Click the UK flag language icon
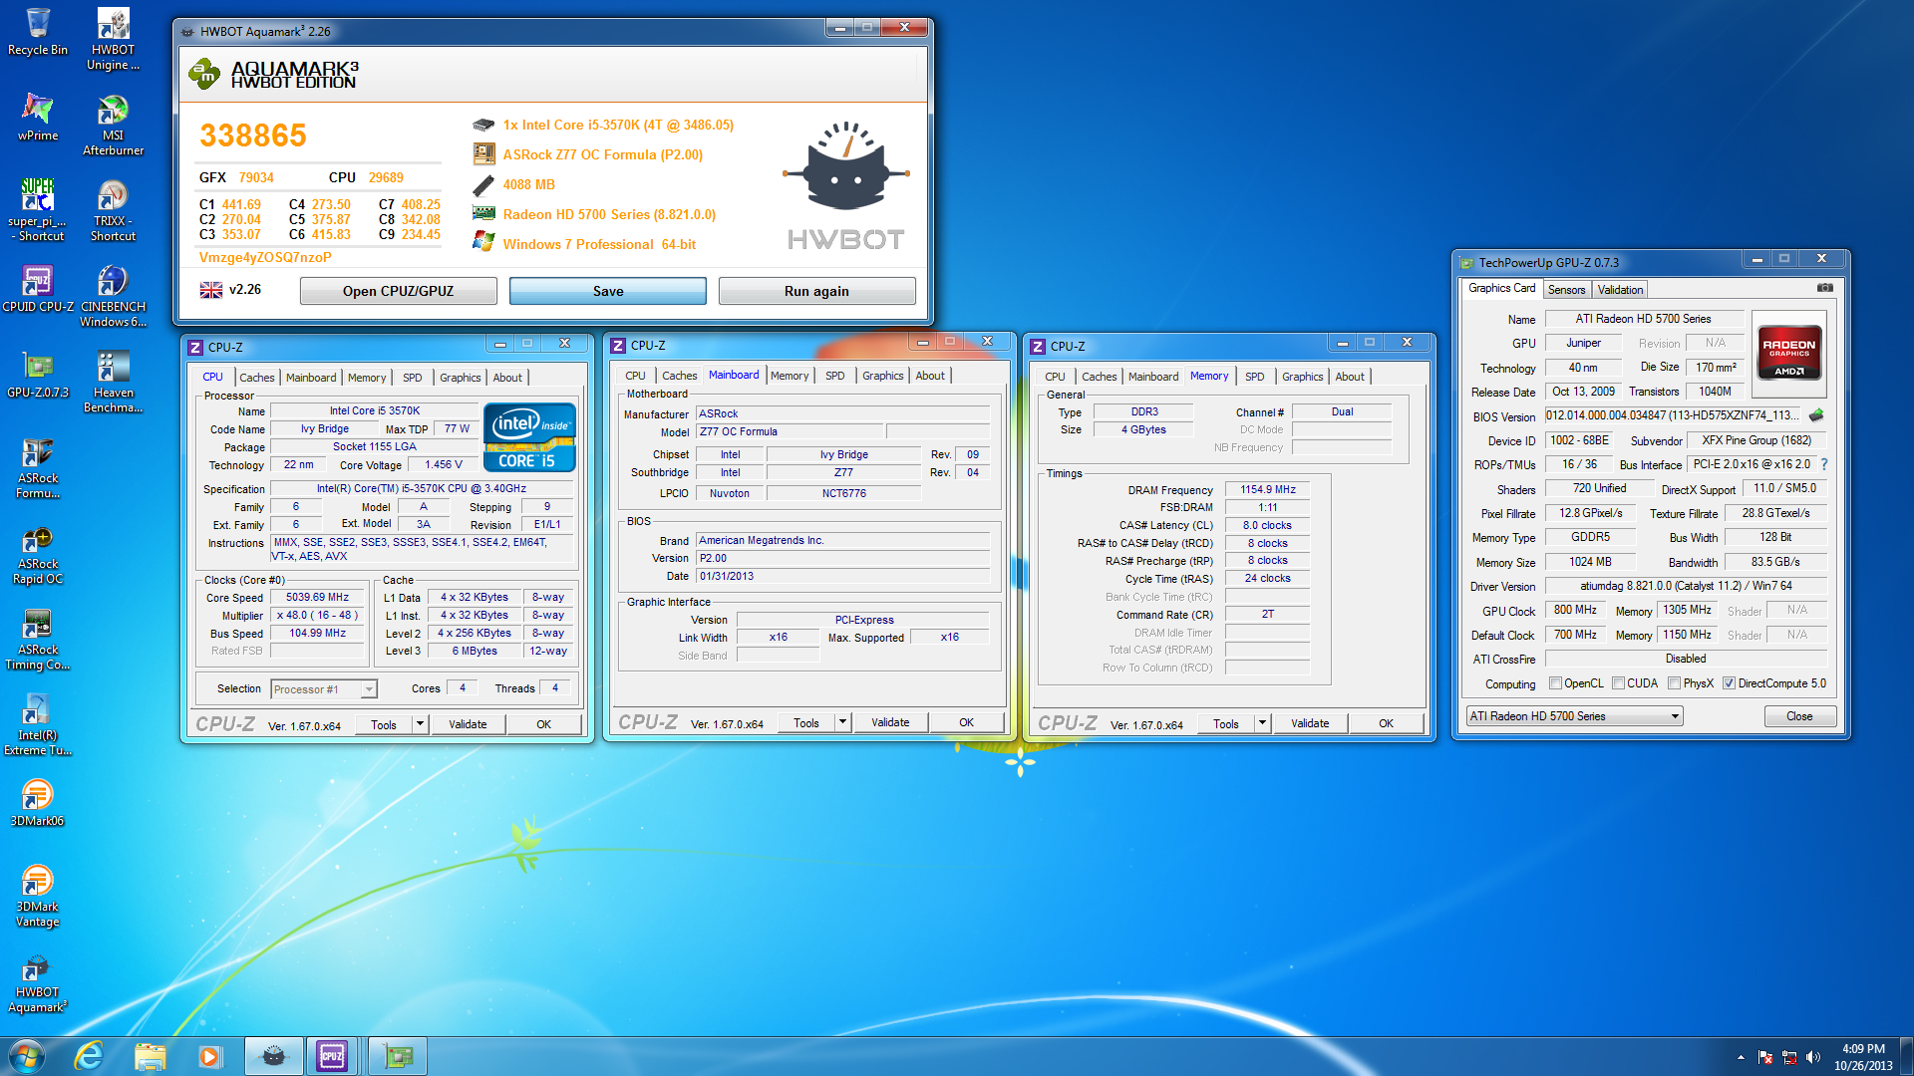This screenshot has width=1914, height=1076. pyautogui.click(x=210, y=290)
